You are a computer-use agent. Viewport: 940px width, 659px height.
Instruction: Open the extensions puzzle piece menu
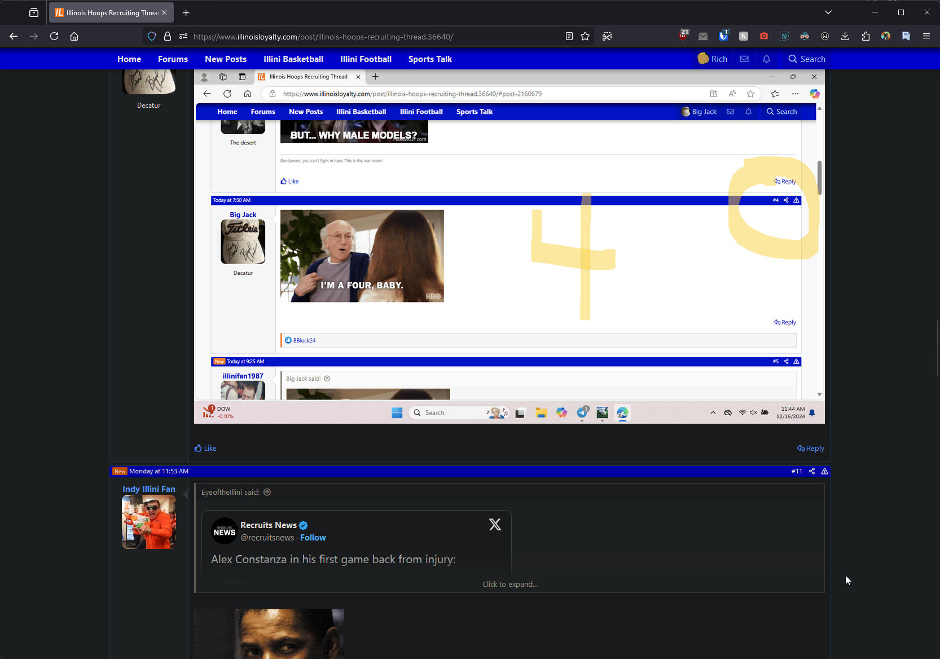click(x=866, y=36)
